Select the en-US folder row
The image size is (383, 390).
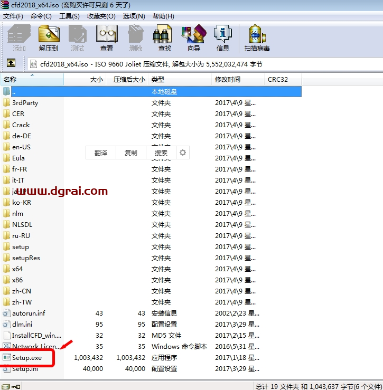(151, 147)
